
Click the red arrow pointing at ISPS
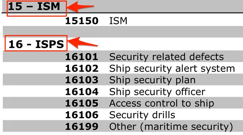83,42
